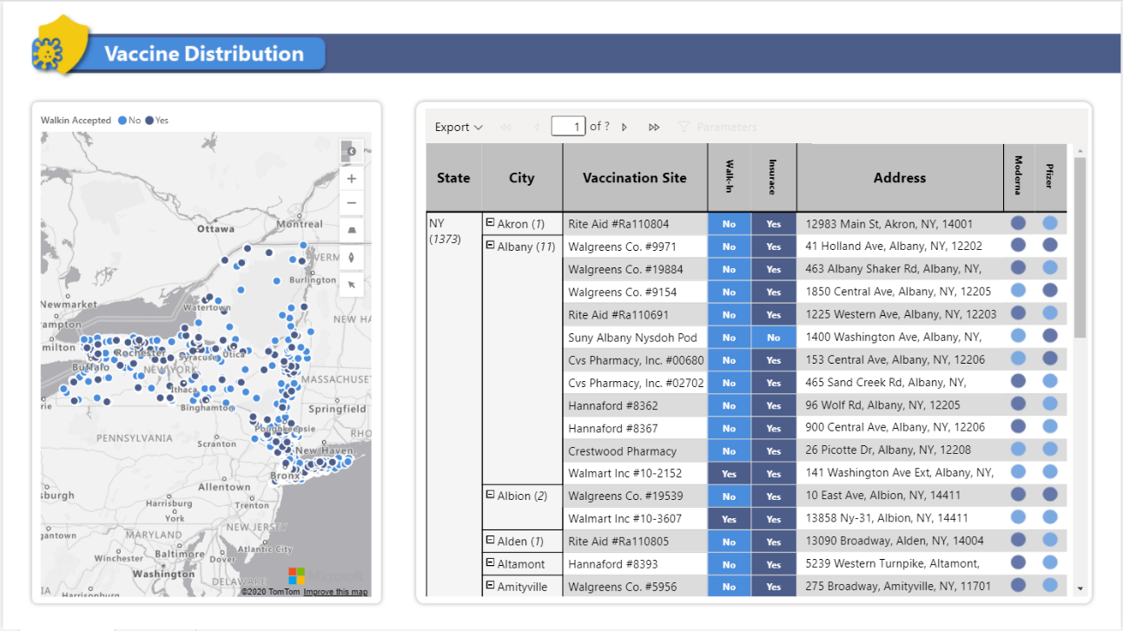Select the Hannaford #8393 site cell
Image resolution: width=1123 pixels, height=631 pixels.
[635, 564]
